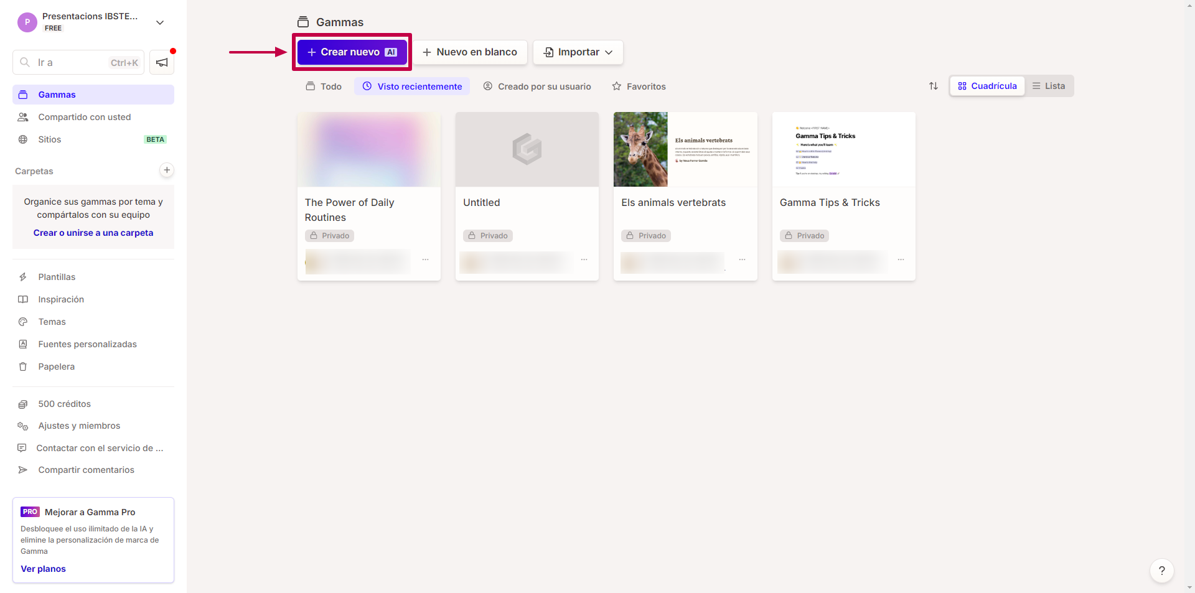The width and height of the screenshot is (1195, 593).
Task: Click the Crear nuevo AI button
Action: tap(352, 52)
